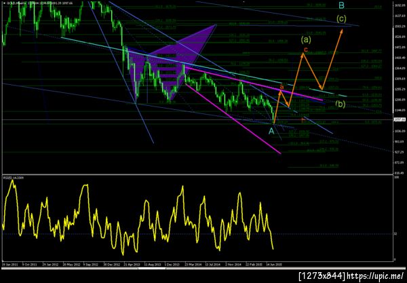Viewport: 407px width, 283px height.
Task: Click the 1309.69 price axis label
Action: pos(399,79)
